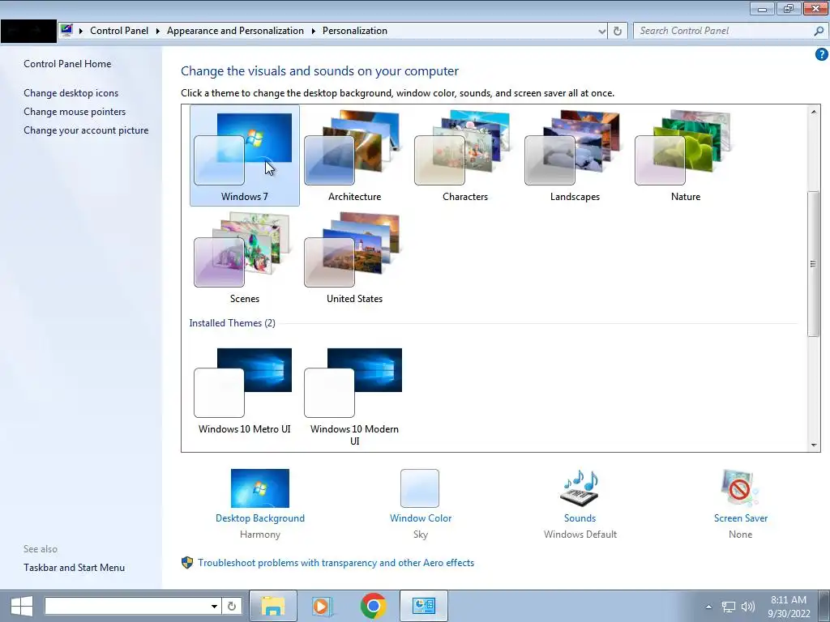The width and height of the screenshot is (830, 622).
Task: Open Troubleshoot problems with transparency link
Action: pos(336,563)
